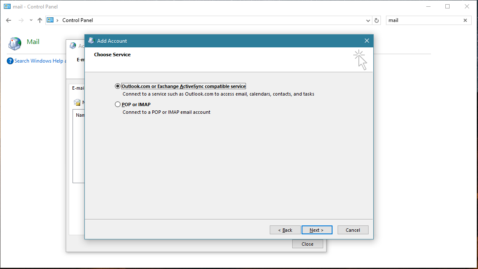
Task: Go up one level with Up arrow
Action: [40, 20]
